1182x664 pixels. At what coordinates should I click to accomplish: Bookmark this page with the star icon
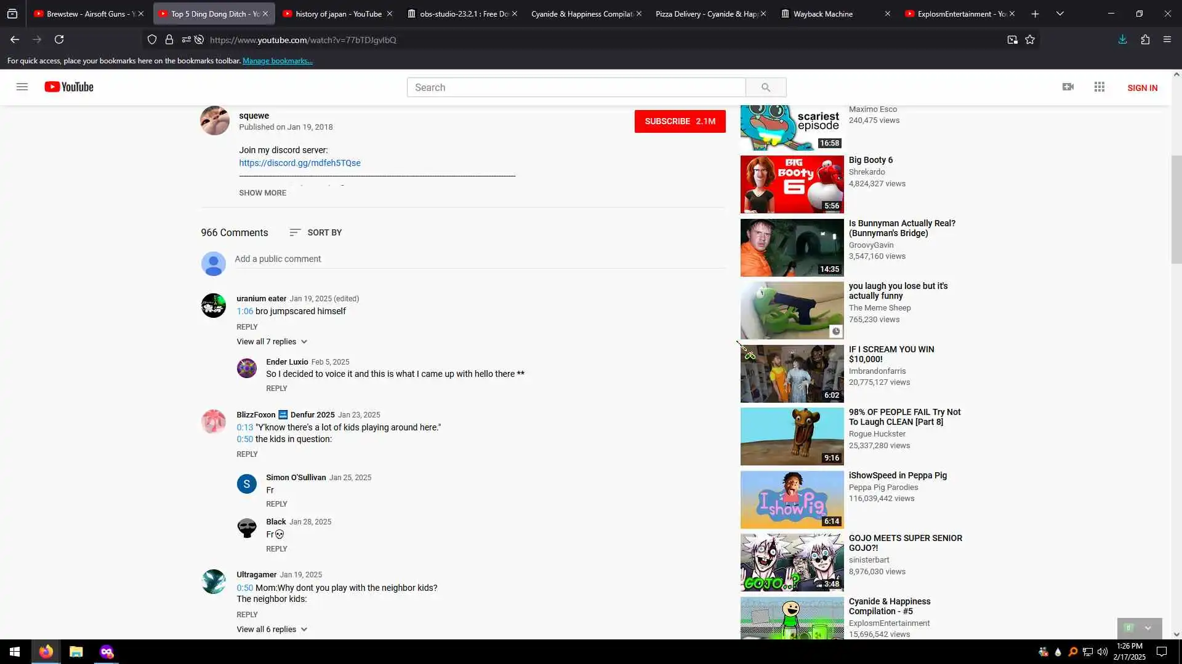pyautogui.click(x=1030, y=40)
